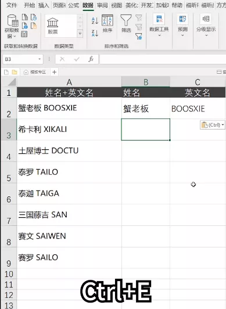Switch to the Formulas (公式) tab
This screenshot has height=309, width=226.
[x=74, y=5]
